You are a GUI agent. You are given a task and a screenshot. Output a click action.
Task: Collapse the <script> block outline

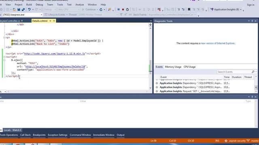tap(4, 57)
